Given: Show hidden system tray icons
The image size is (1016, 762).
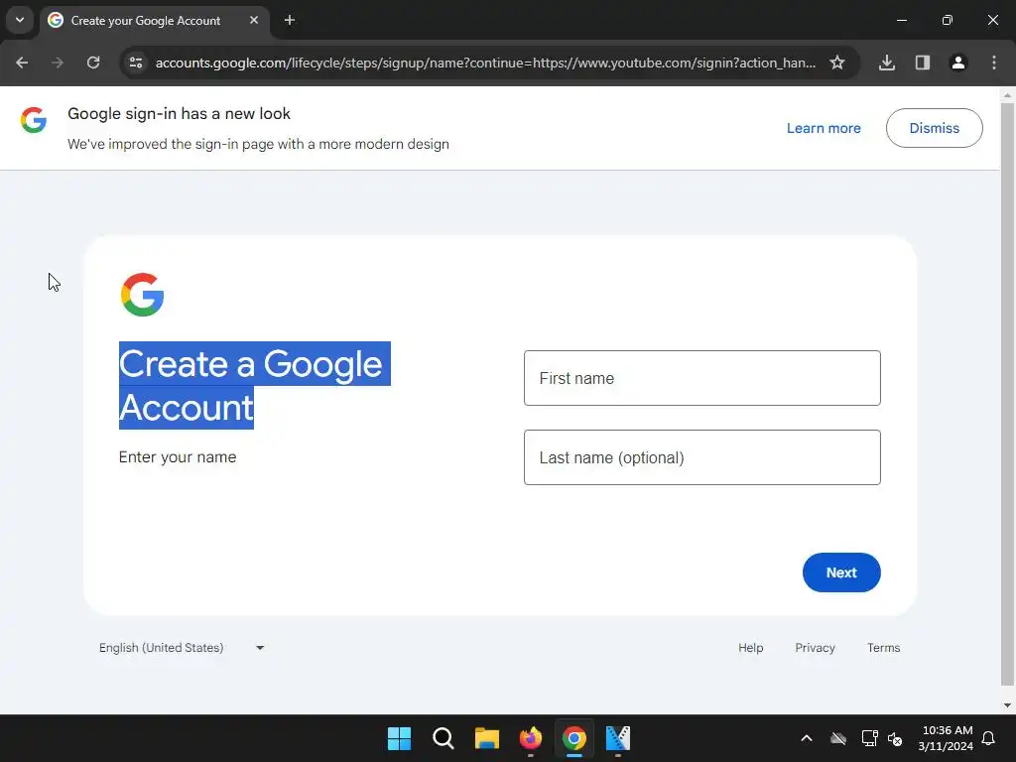Looking at the screenshot, I should [807, 738].
